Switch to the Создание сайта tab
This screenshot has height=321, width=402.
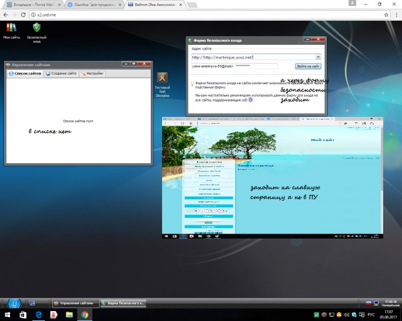pos(61,74)
